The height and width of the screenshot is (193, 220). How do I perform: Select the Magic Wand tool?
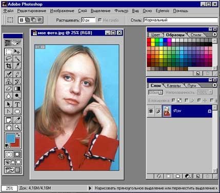[x=17, y=59]
